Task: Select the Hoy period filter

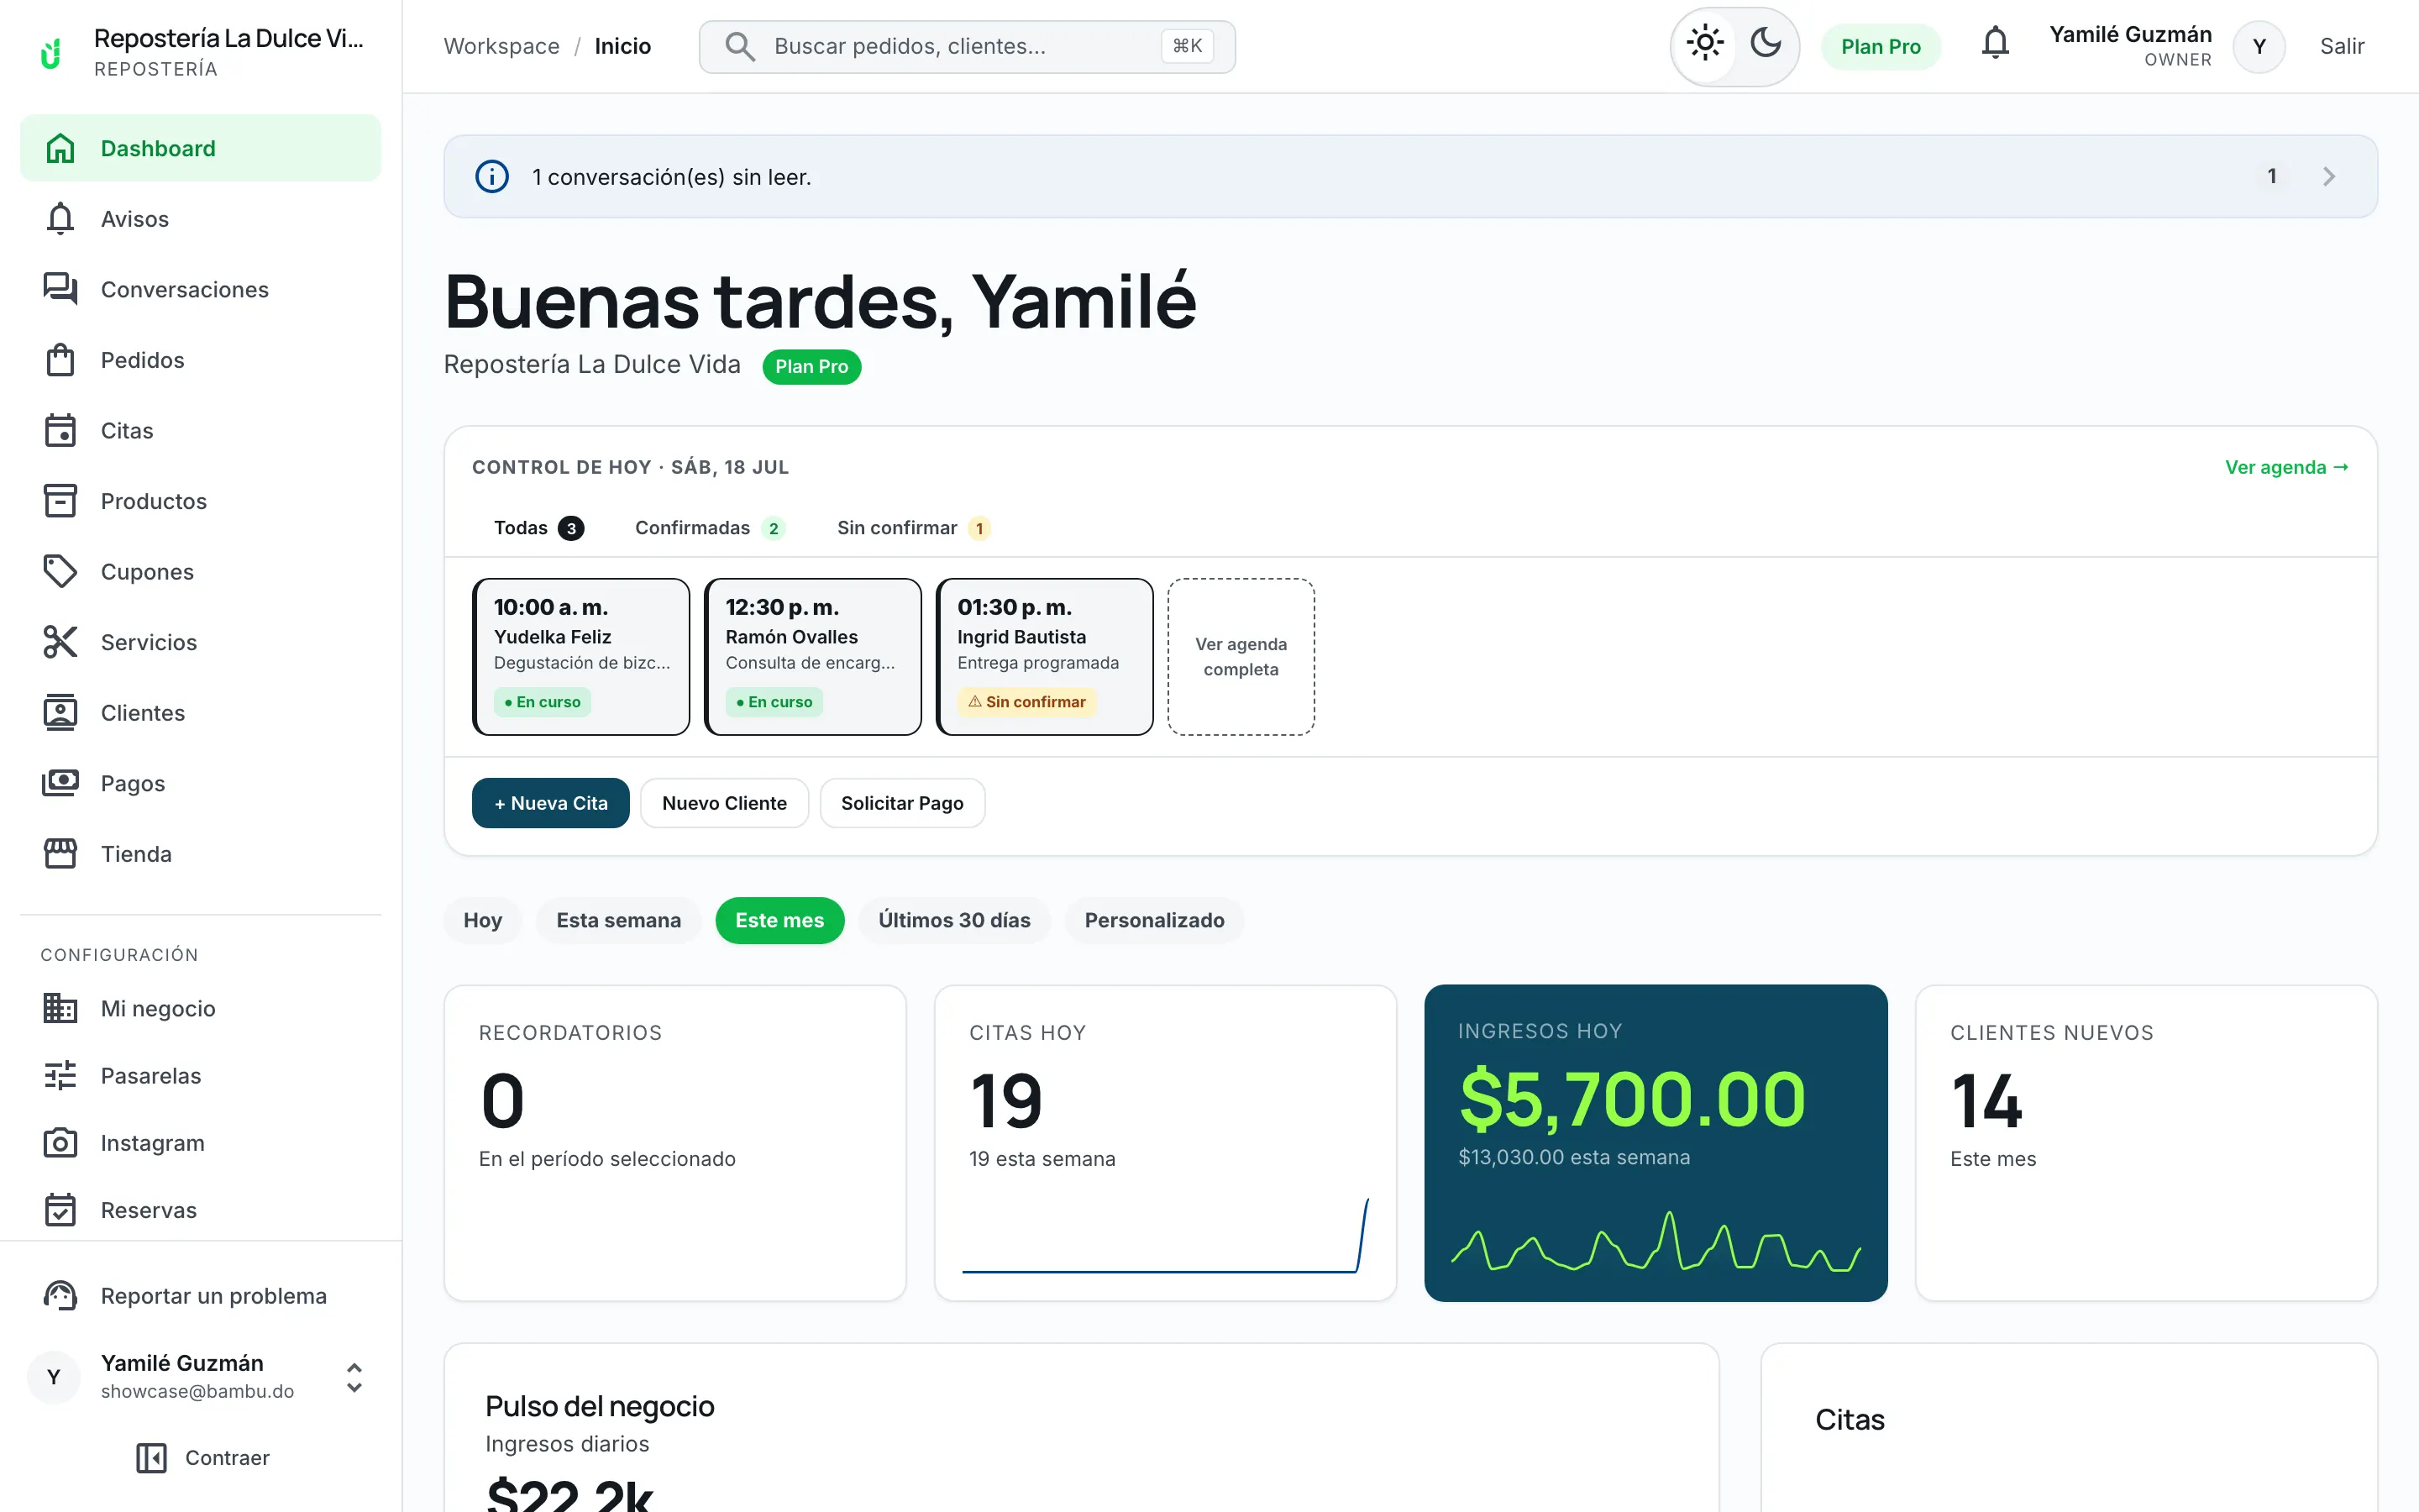Action: (483, 920)
